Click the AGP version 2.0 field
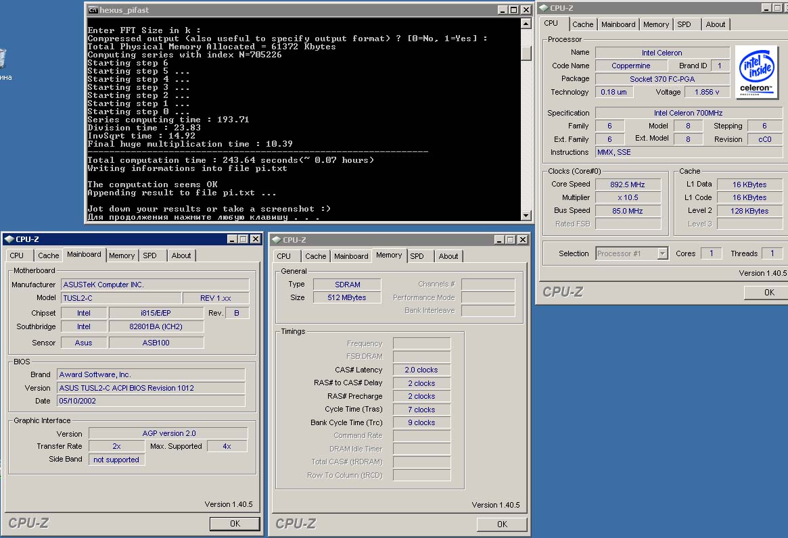The width and height of the screenshot is (788, 538). point(168,433)
